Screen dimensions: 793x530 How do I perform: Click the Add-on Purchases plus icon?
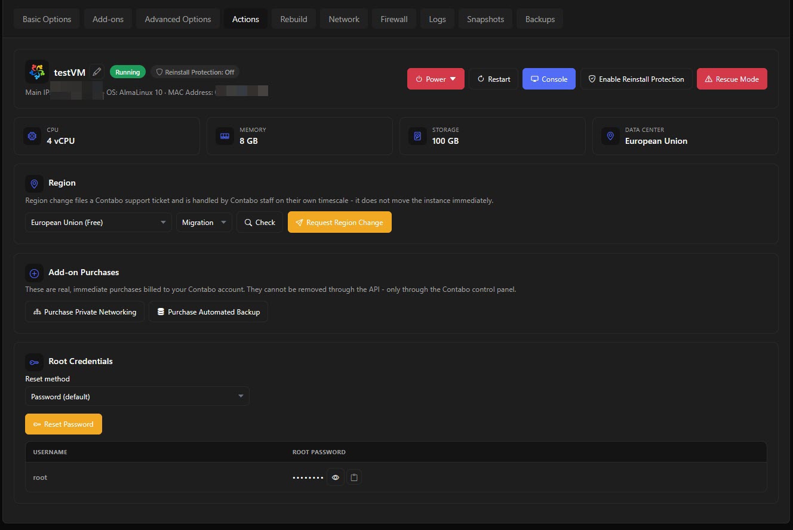tap(34, 273)
